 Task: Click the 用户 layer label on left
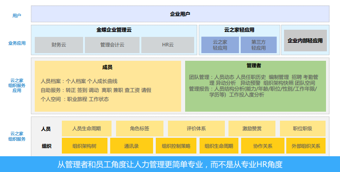click(x=17, y=16)
